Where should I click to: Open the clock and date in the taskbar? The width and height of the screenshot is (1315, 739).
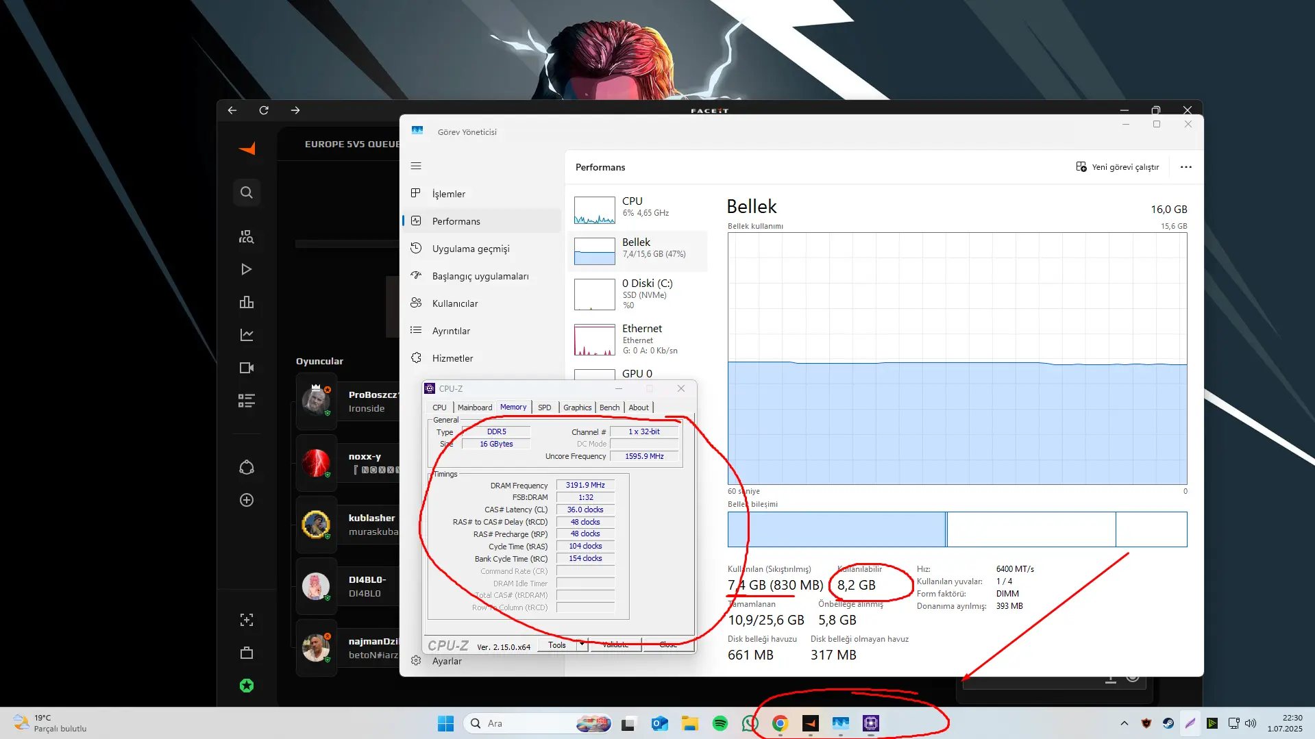click(1284, 723)
